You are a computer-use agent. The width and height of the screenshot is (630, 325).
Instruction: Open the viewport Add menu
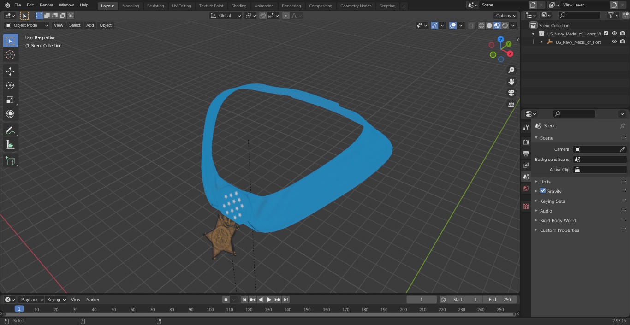click(89, 25)
